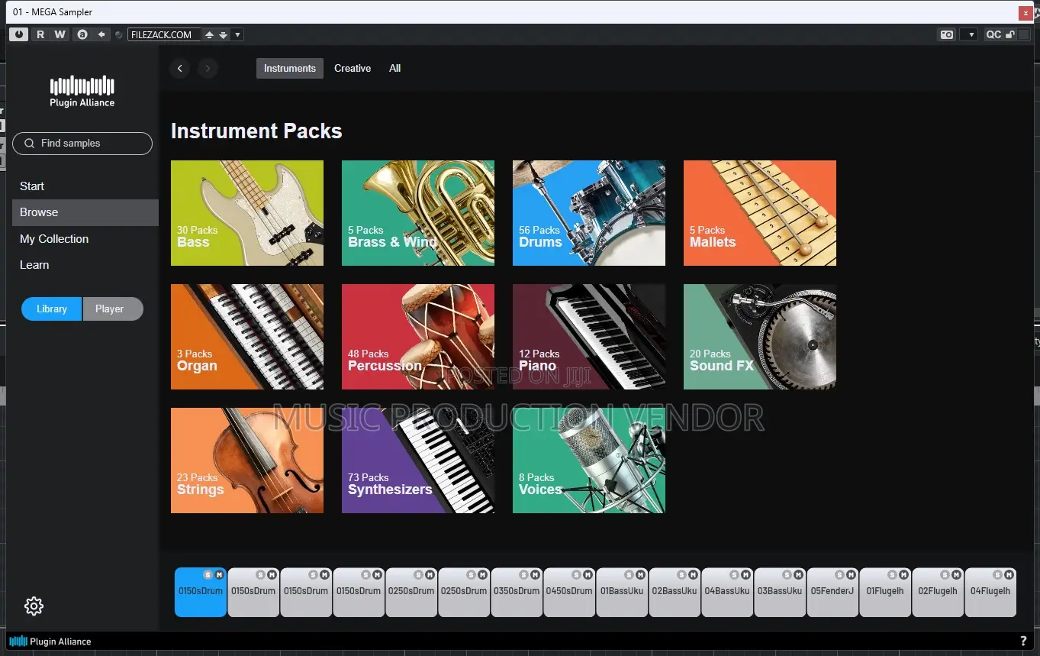Mute the 0450sDrum pad
1040x656 pixels.
pos(588,574)
